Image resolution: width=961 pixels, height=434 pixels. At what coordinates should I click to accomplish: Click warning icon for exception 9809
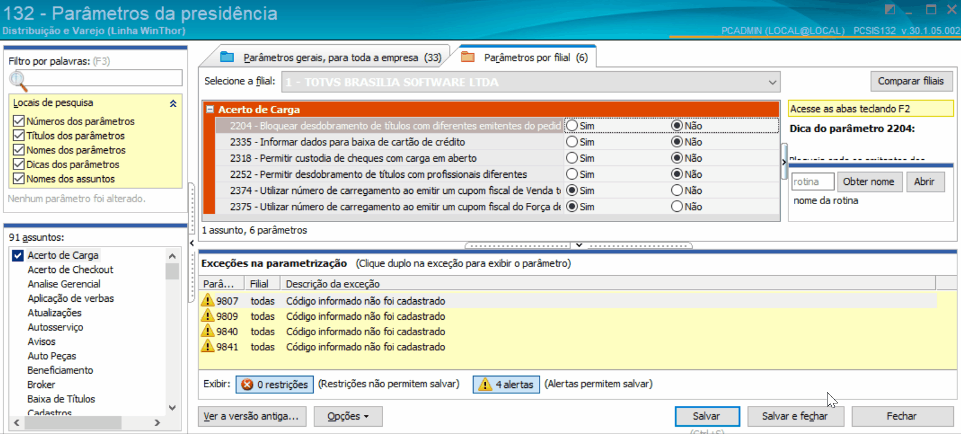pos(207,315)
